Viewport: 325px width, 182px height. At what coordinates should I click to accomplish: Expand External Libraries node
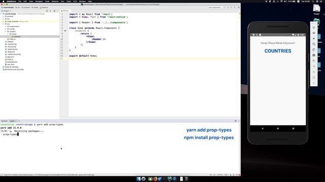click(x=10, y=67)
